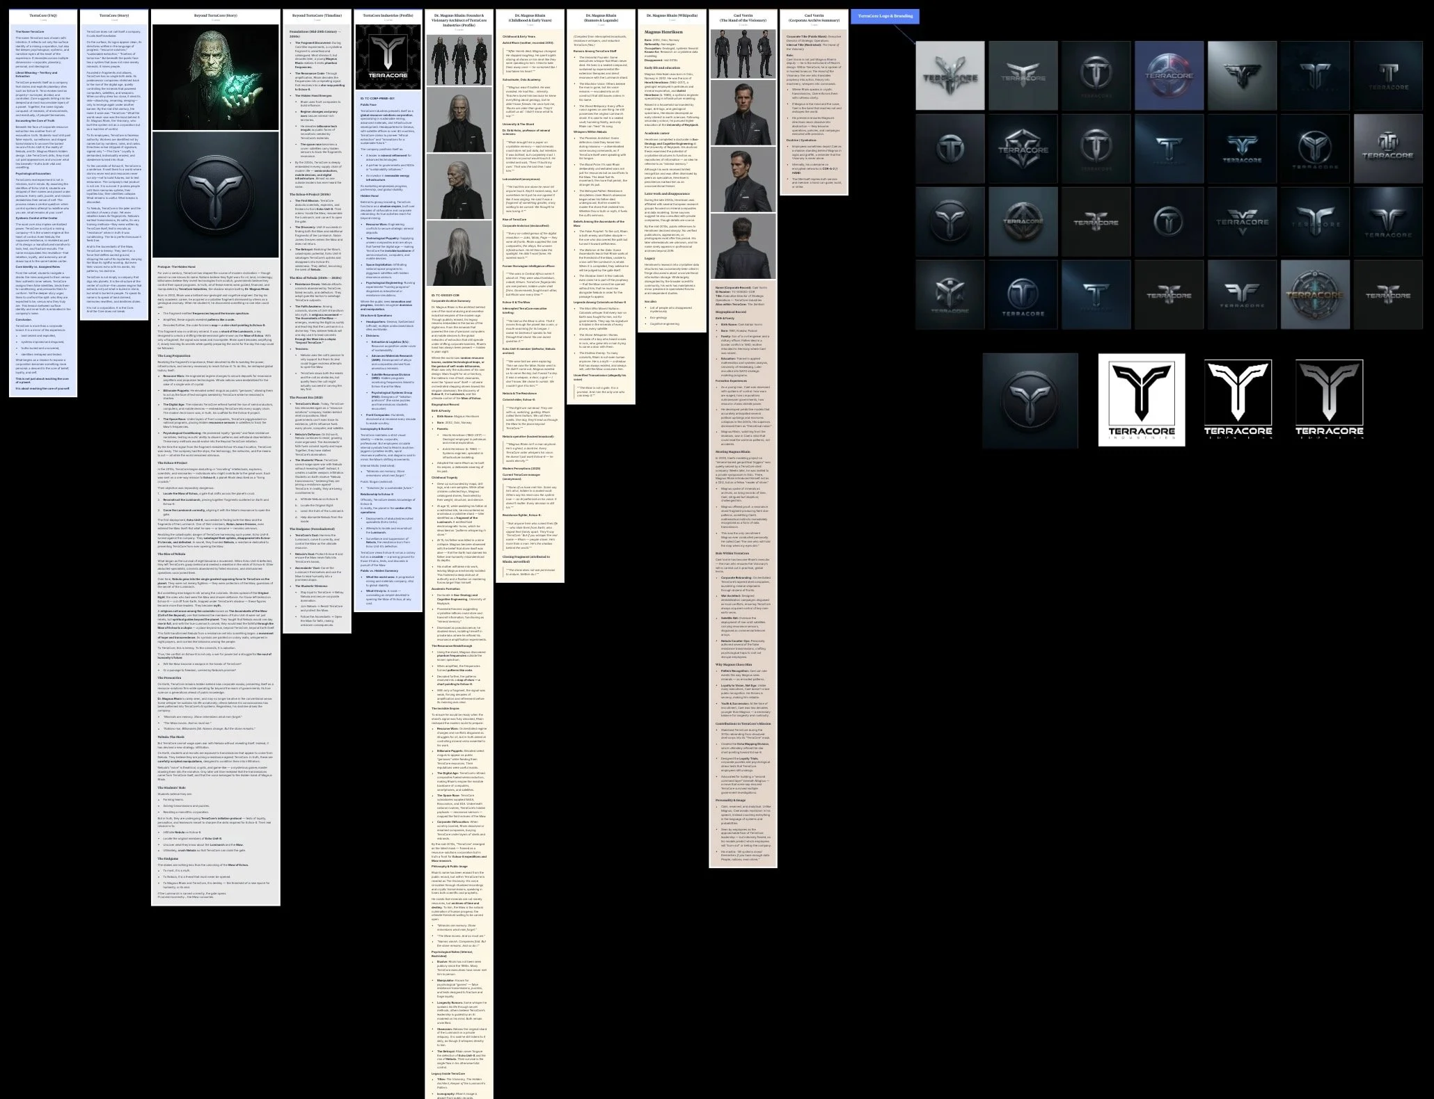Click the old man holding green crystal image

click(x=215, y=77)
